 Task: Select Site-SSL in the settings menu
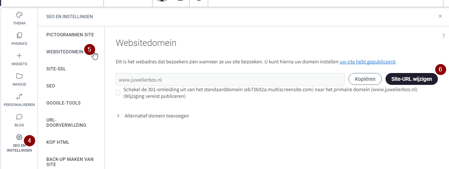click(56, 69)
